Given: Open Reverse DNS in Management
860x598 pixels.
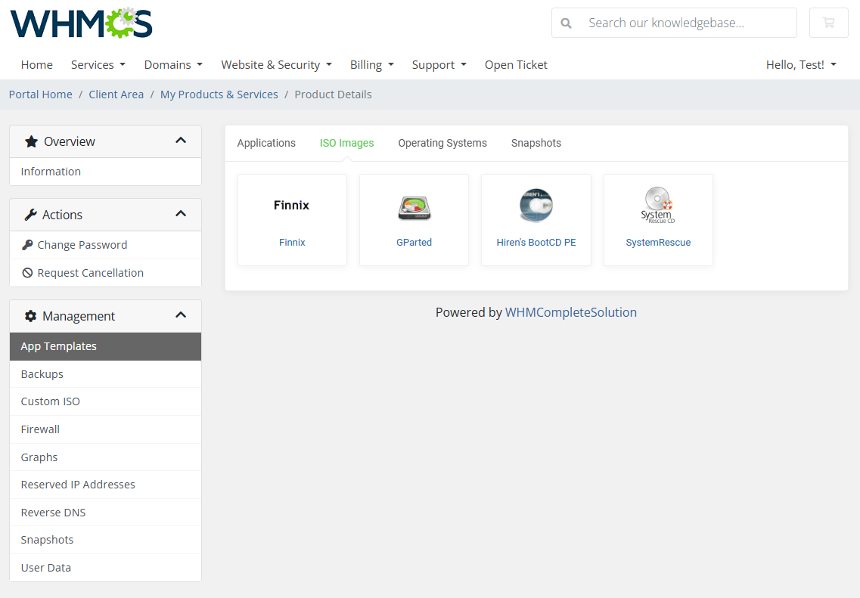Looking at the screenshot, I should [105, 513].
